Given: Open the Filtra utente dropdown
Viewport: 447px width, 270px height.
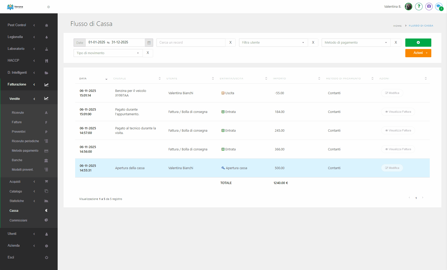Looking at the screenshot, I should click(273, 43).
